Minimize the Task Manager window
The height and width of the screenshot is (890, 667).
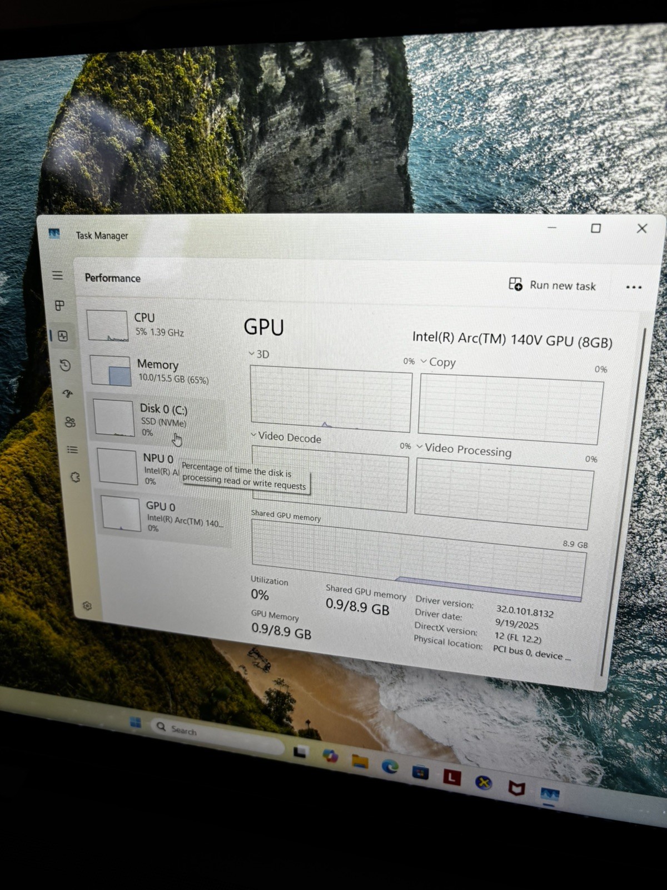coord(552,228)
